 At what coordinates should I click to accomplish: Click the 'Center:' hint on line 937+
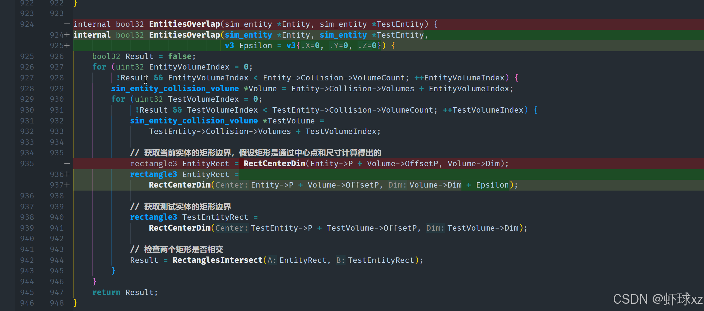tap(231, 185)
